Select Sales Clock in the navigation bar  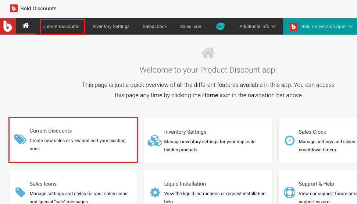tap(154, 27)
